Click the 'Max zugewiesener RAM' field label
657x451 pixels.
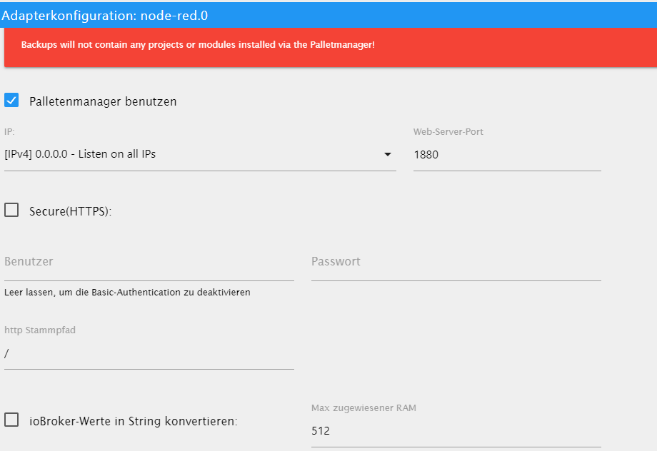tap(363, 408)
